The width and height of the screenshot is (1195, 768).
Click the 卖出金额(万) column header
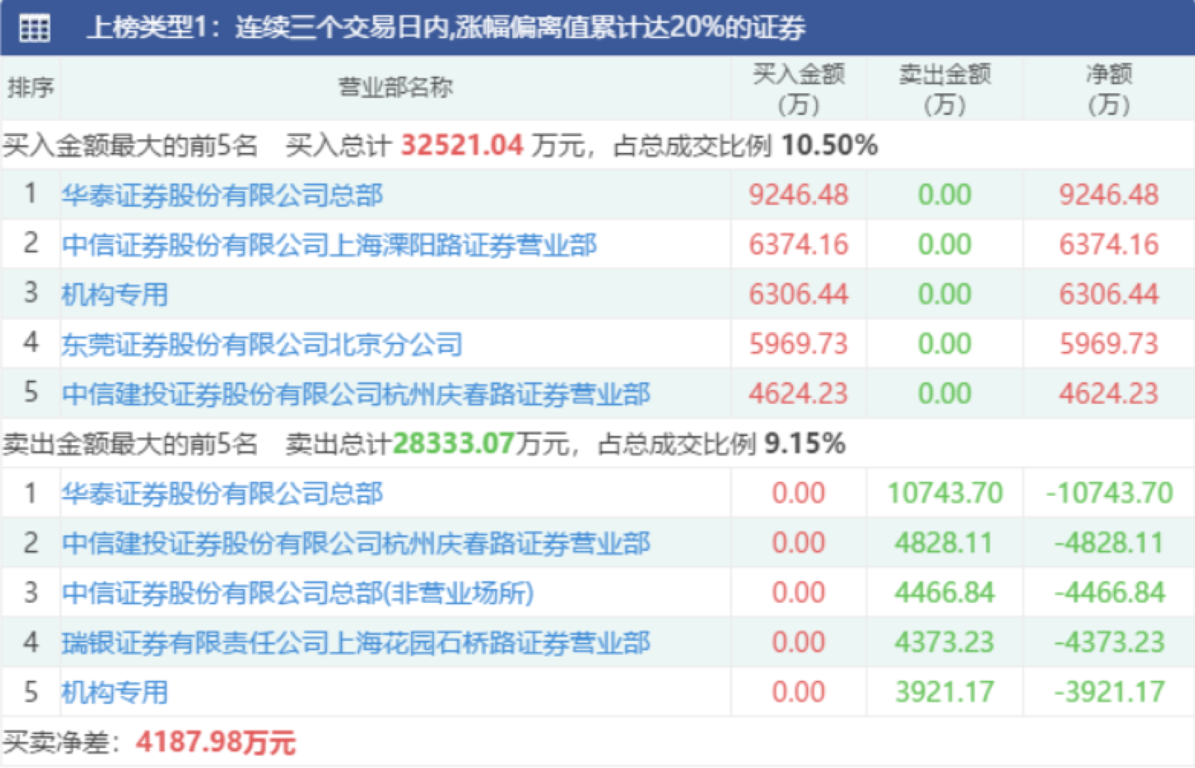[x=944, y=88]
